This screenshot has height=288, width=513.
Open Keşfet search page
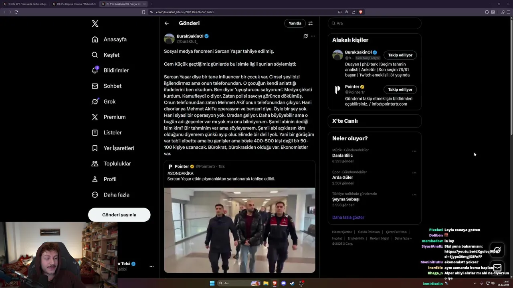tap(106, 55)
